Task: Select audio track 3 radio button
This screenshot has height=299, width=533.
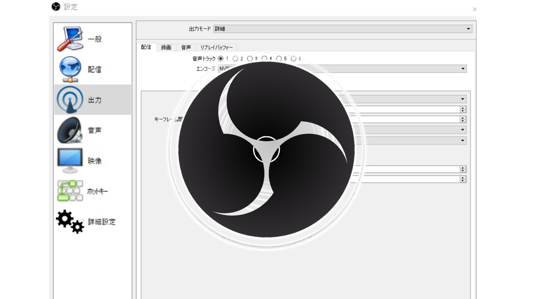Action: (x=250, y=59)
